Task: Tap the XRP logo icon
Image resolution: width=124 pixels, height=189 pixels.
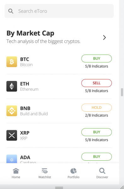Action: 12,135
